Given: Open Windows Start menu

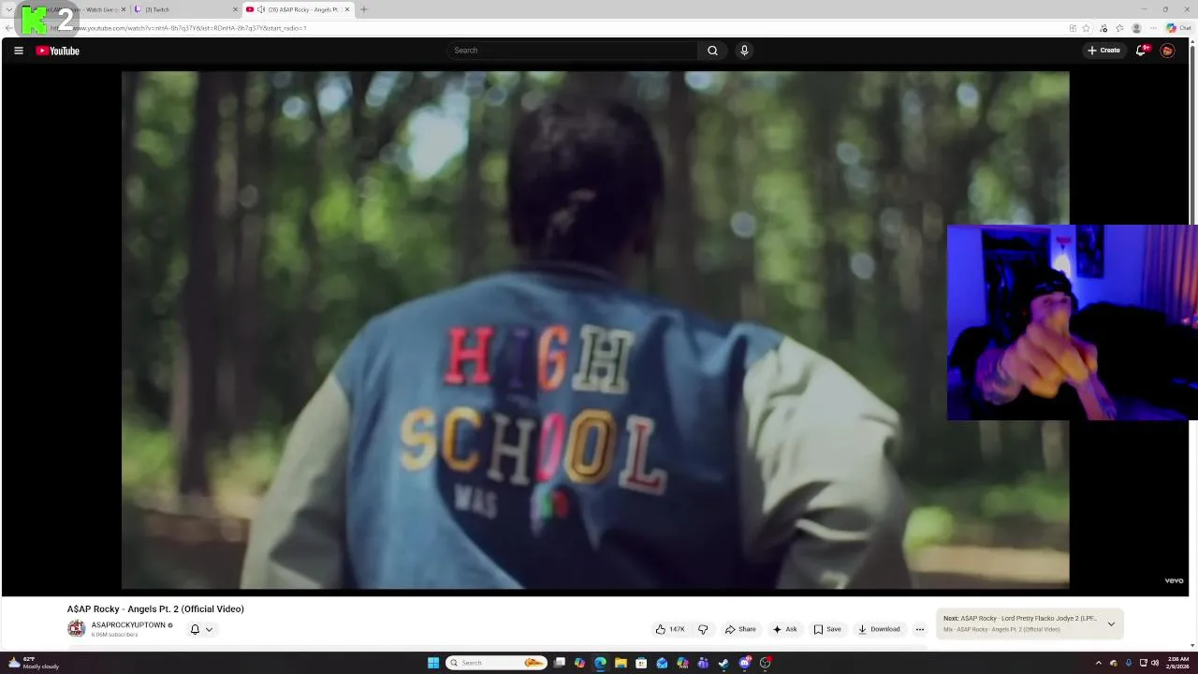Looking at the screenshot, I should pyautogui.click(x=433, y=663).
